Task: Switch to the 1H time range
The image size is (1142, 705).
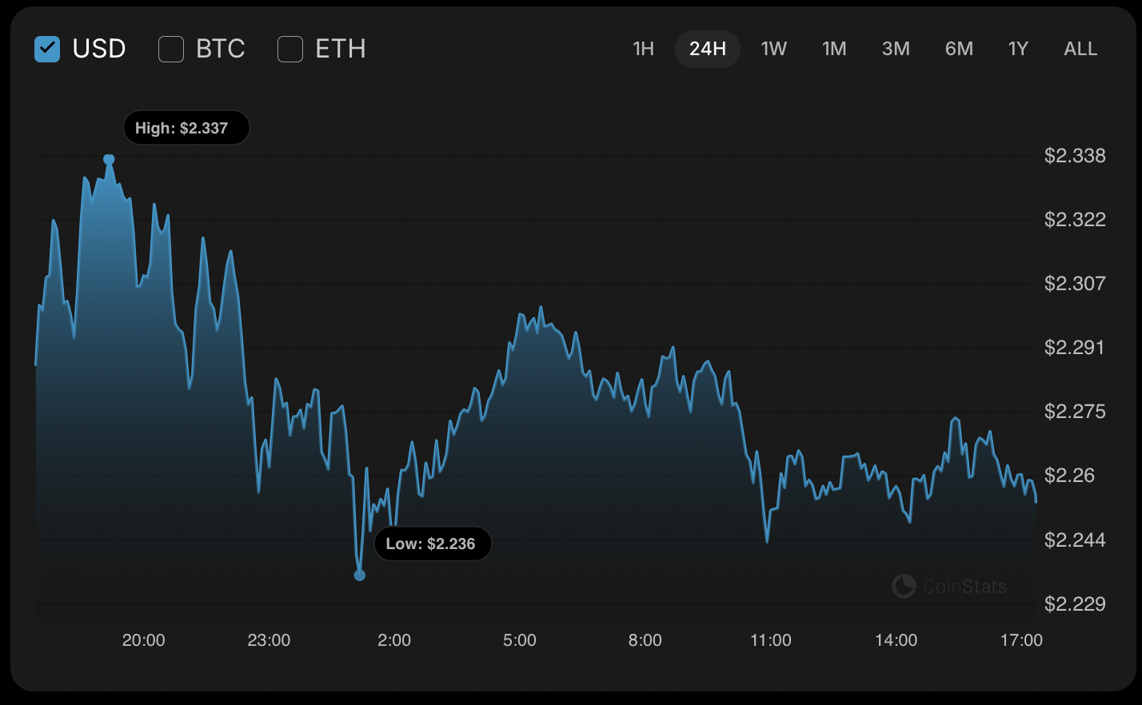Action: (x=643, y=49)
